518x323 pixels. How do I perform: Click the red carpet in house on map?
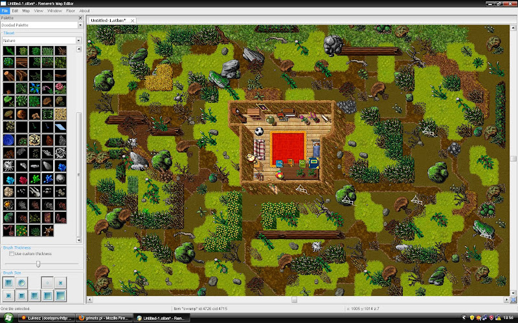287,148
